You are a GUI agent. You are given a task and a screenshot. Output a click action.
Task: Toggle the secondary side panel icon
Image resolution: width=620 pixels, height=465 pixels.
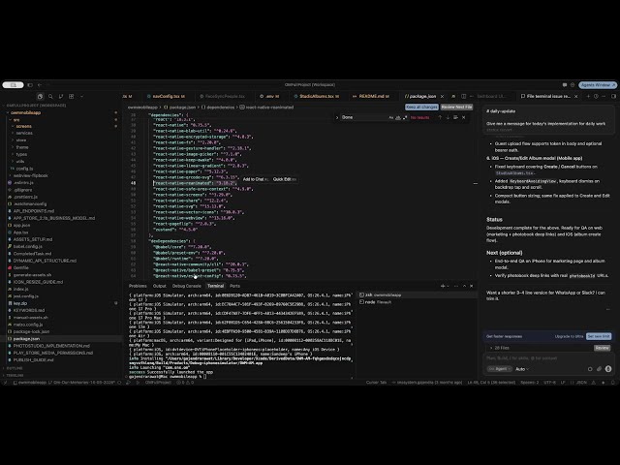613,96
